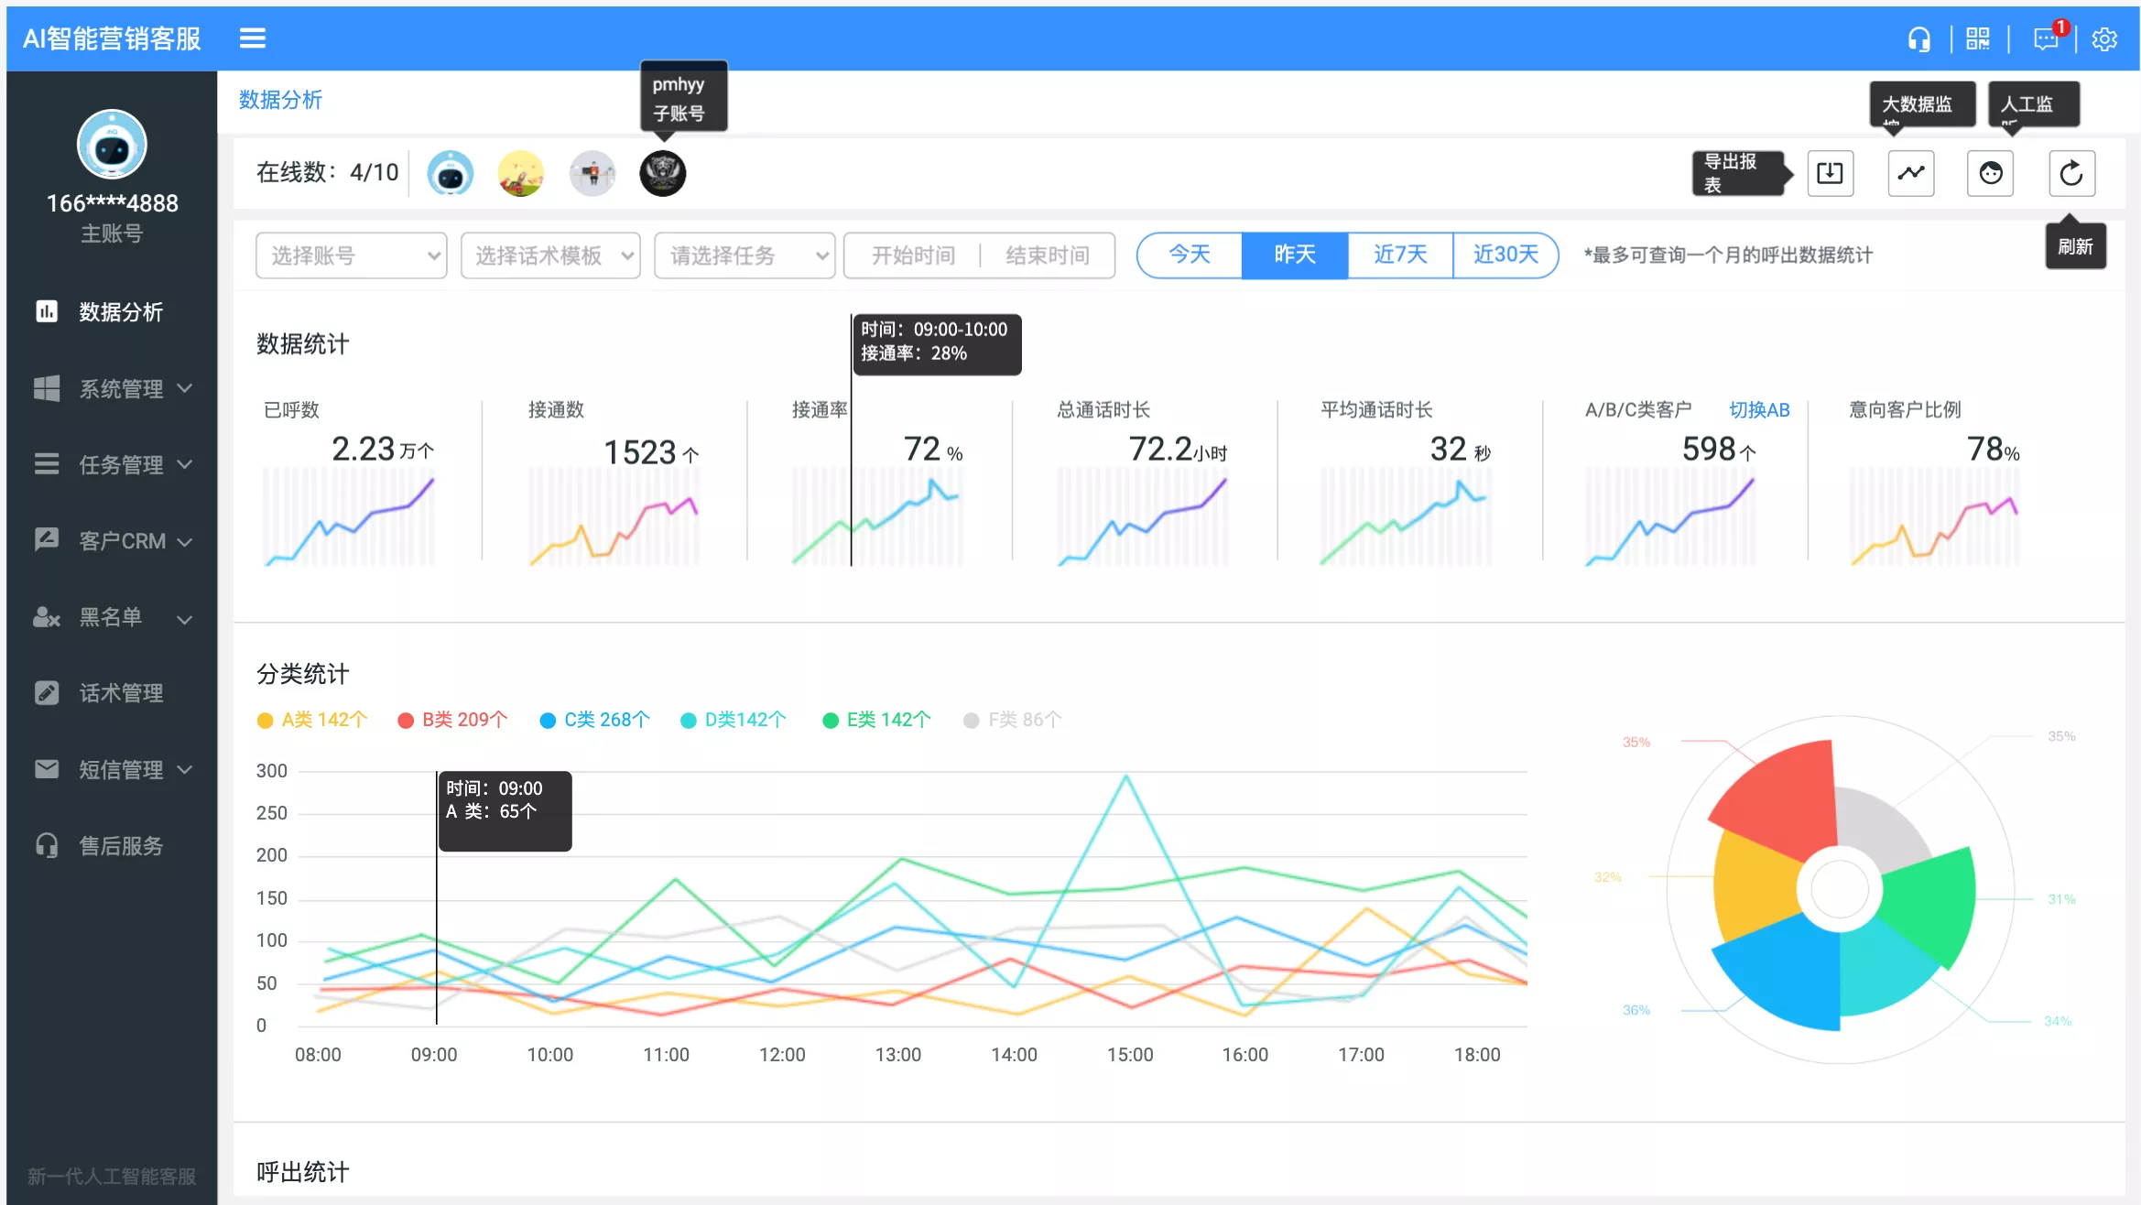Viewport: 2141px width, 1205px height.
Task: Click the 开始时间 date input field
Action: coord(912,255)
